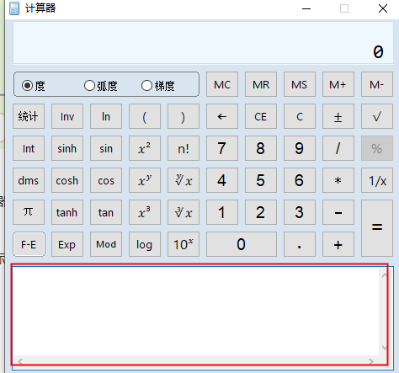Click digit 5 key
Screen dimensions: 399x373
pos(261,180)
